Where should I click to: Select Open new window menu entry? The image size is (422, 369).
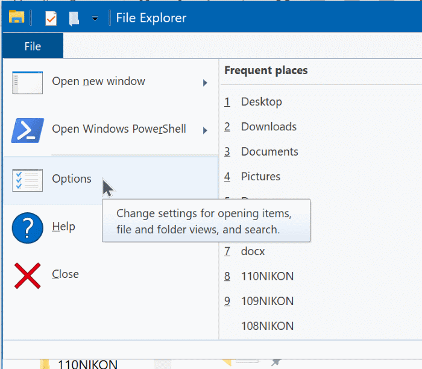(111, 81)
